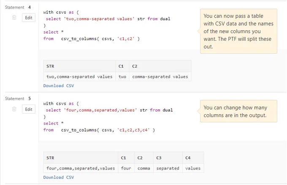287x185 pixels.
Task: Select C2 header in Statement 4 table
Action: [x=160, y=66]
